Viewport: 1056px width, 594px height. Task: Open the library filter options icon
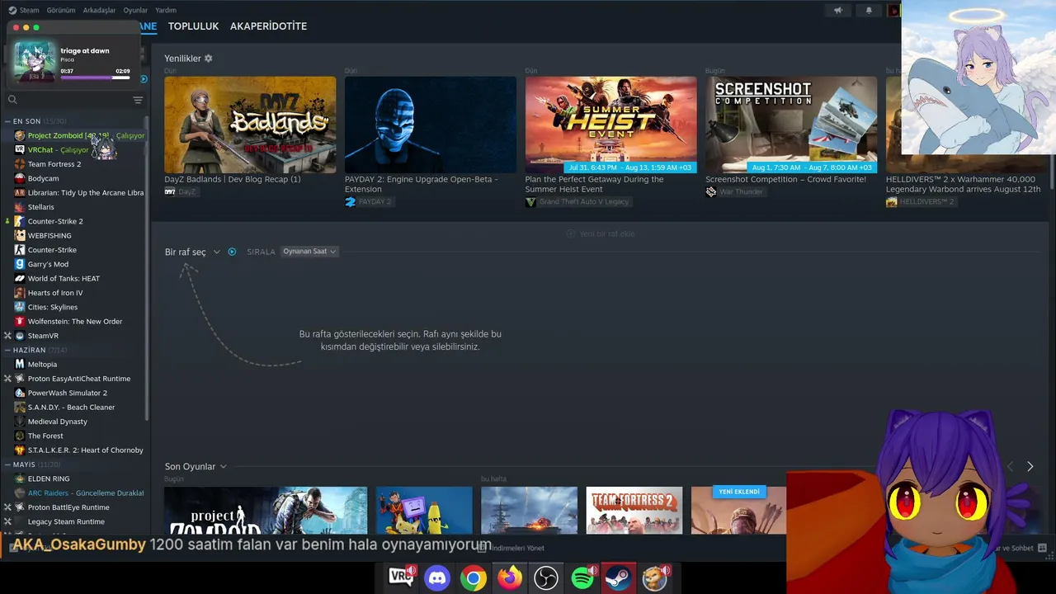(x=138, y=100)
